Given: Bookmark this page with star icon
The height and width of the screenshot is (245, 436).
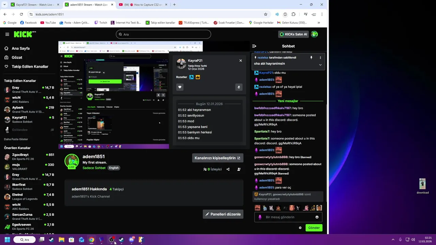Looking at the screenshot, I should click(x=266, y=14).
